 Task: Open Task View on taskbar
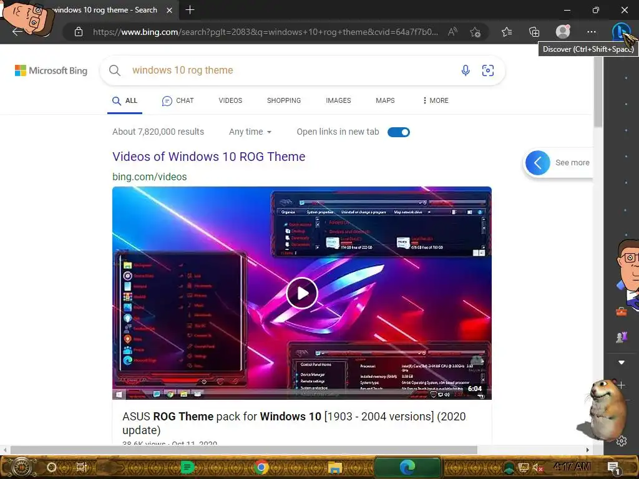click(82, 467)
